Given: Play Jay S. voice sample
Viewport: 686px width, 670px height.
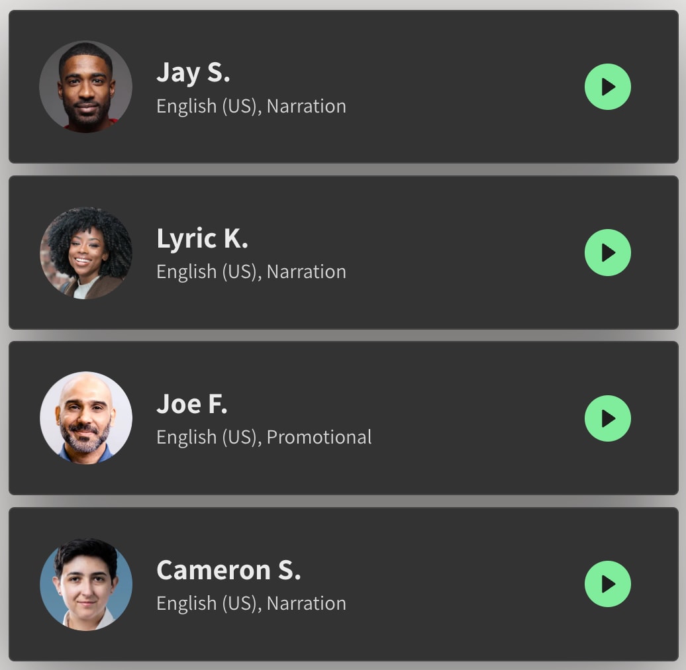Looking at the screenshot, I should coord(608,87).
